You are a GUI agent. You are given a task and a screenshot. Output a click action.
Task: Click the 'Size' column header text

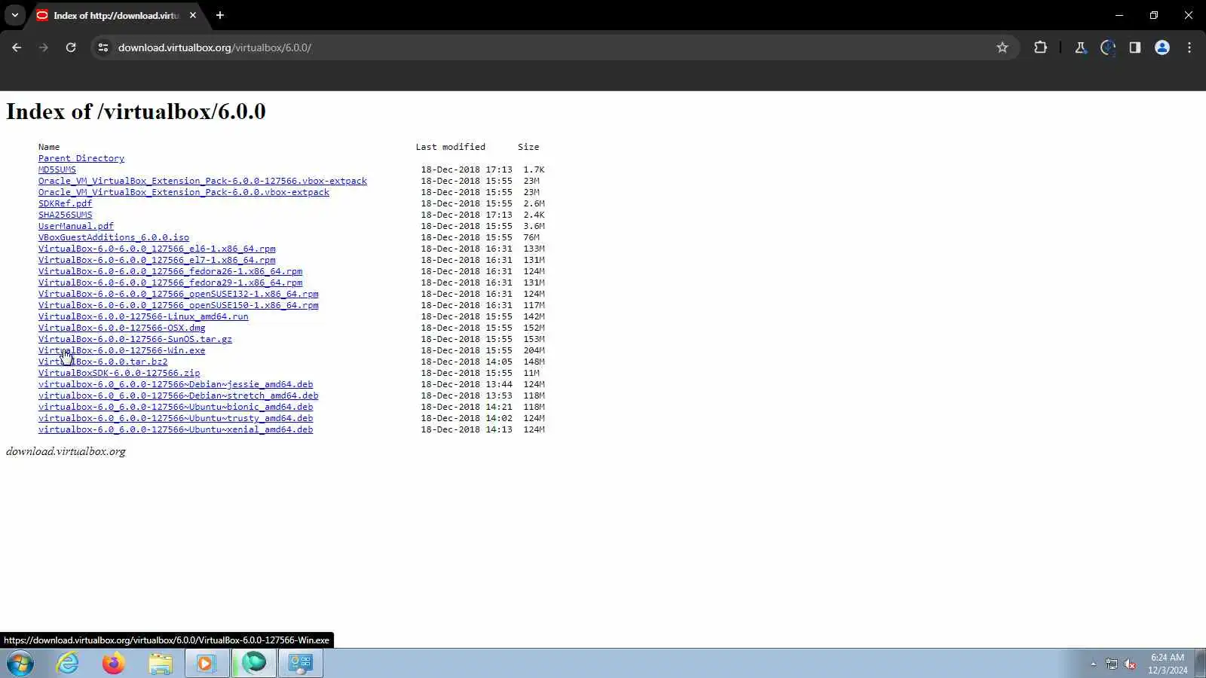528,147
